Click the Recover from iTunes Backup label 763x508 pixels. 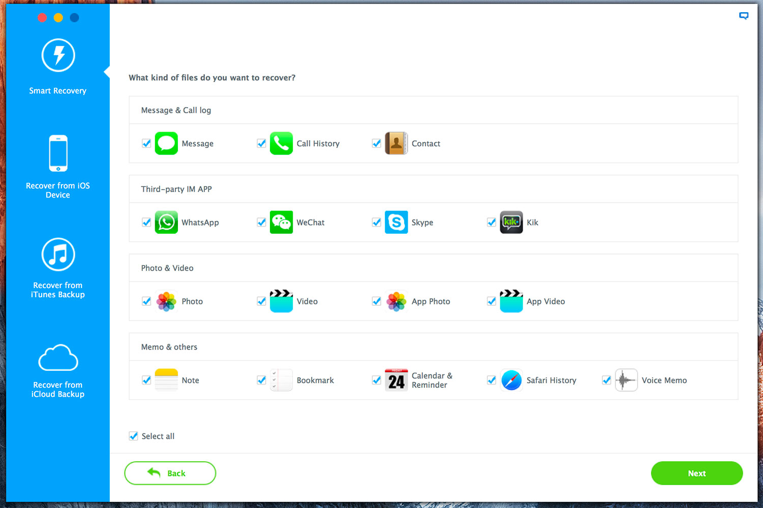coord(58,290)
